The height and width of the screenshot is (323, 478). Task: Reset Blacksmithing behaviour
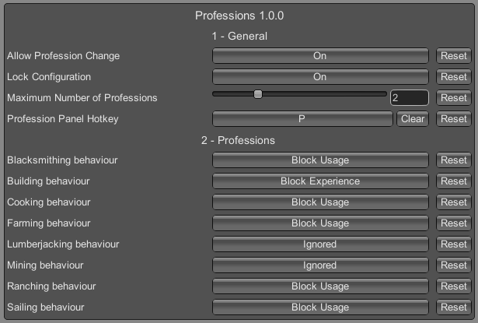[454, 160]
